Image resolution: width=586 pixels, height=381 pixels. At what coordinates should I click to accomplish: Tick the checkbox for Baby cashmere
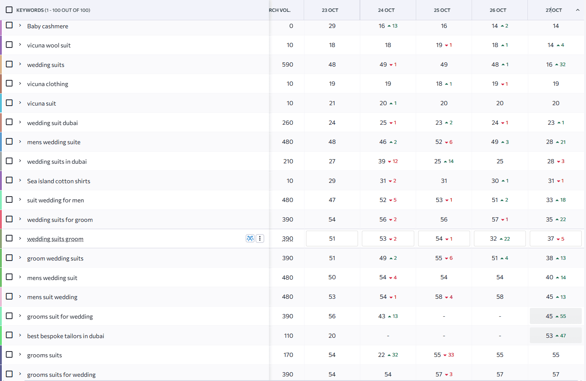[x=9, y=25]
